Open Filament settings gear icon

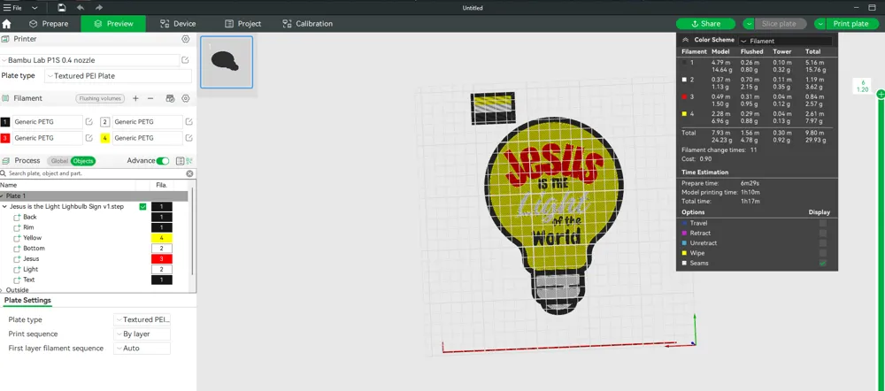185,98
